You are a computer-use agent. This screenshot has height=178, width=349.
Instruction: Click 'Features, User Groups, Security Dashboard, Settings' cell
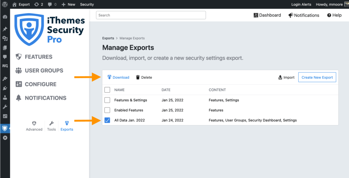pyautogui.click(x=253, y=120)
